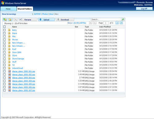
Task: Click the Download button
Action: point(65,20)
